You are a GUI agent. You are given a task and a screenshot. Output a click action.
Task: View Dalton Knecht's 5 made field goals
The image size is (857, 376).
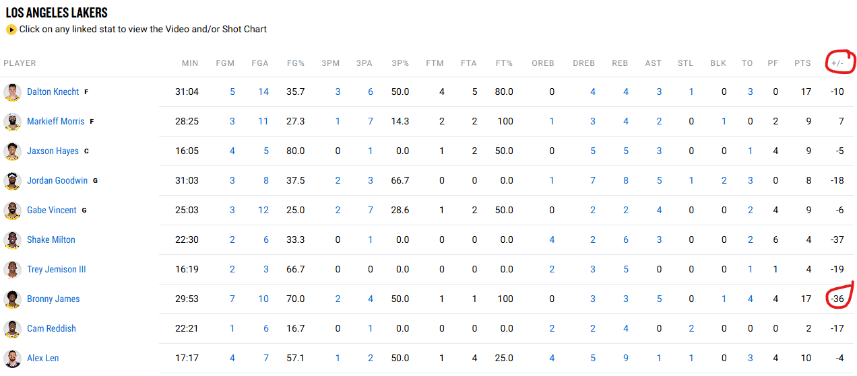click(232, 92)
